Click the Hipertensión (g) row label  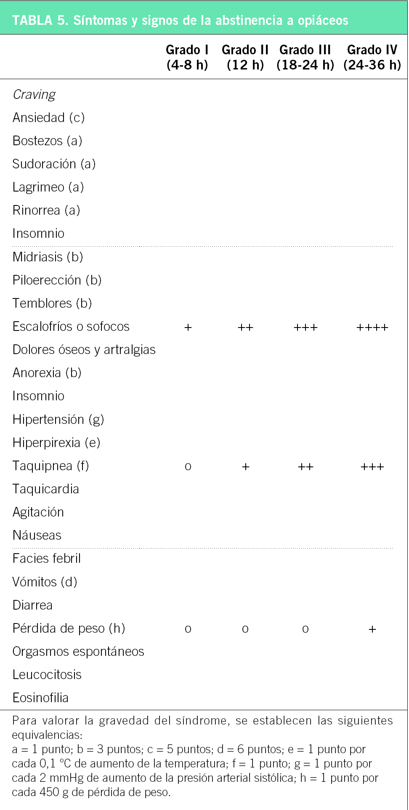(x=58, y=419)
